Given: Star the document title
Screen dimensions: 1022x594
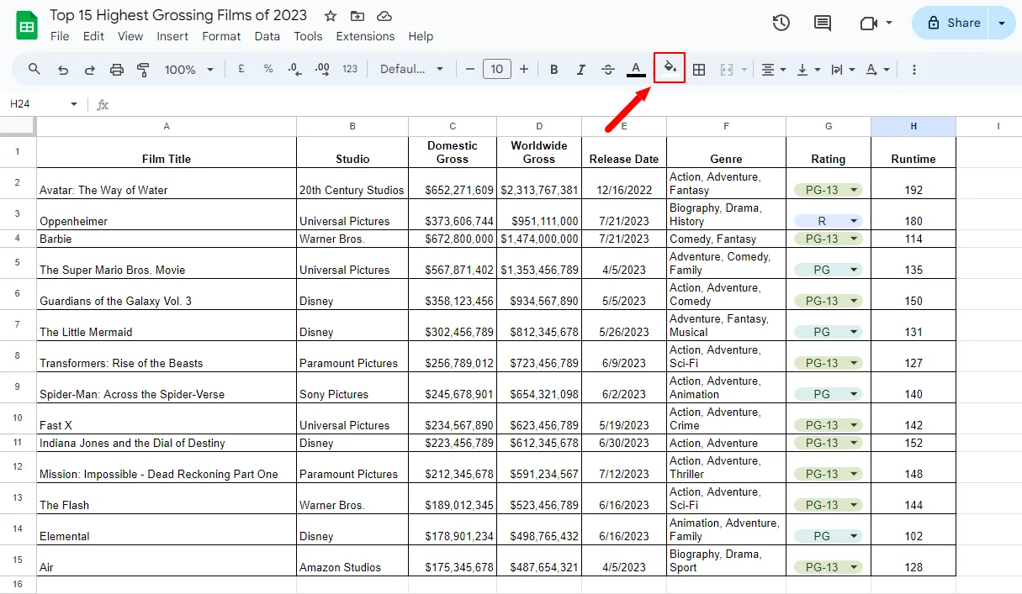Looking at the screenshot, I should pyautogui.click(x=331, y=16).
